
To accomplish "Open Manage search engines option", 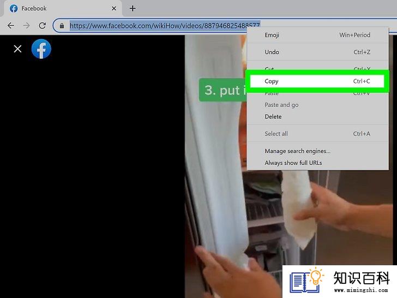I will pyautogui.click(x=317, y=151).
